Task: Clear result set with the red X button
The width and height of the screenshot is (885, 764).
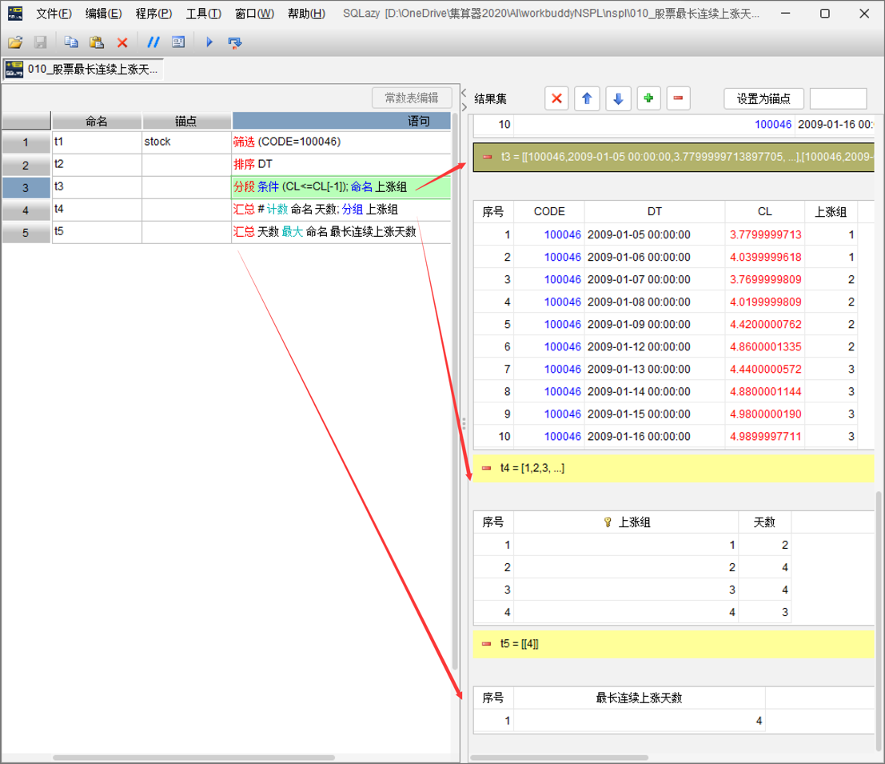Action: pyautogui.click(x=556, y=99)
